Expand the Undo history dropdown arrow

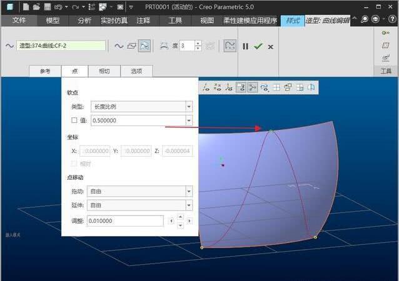tap(66, 7)
